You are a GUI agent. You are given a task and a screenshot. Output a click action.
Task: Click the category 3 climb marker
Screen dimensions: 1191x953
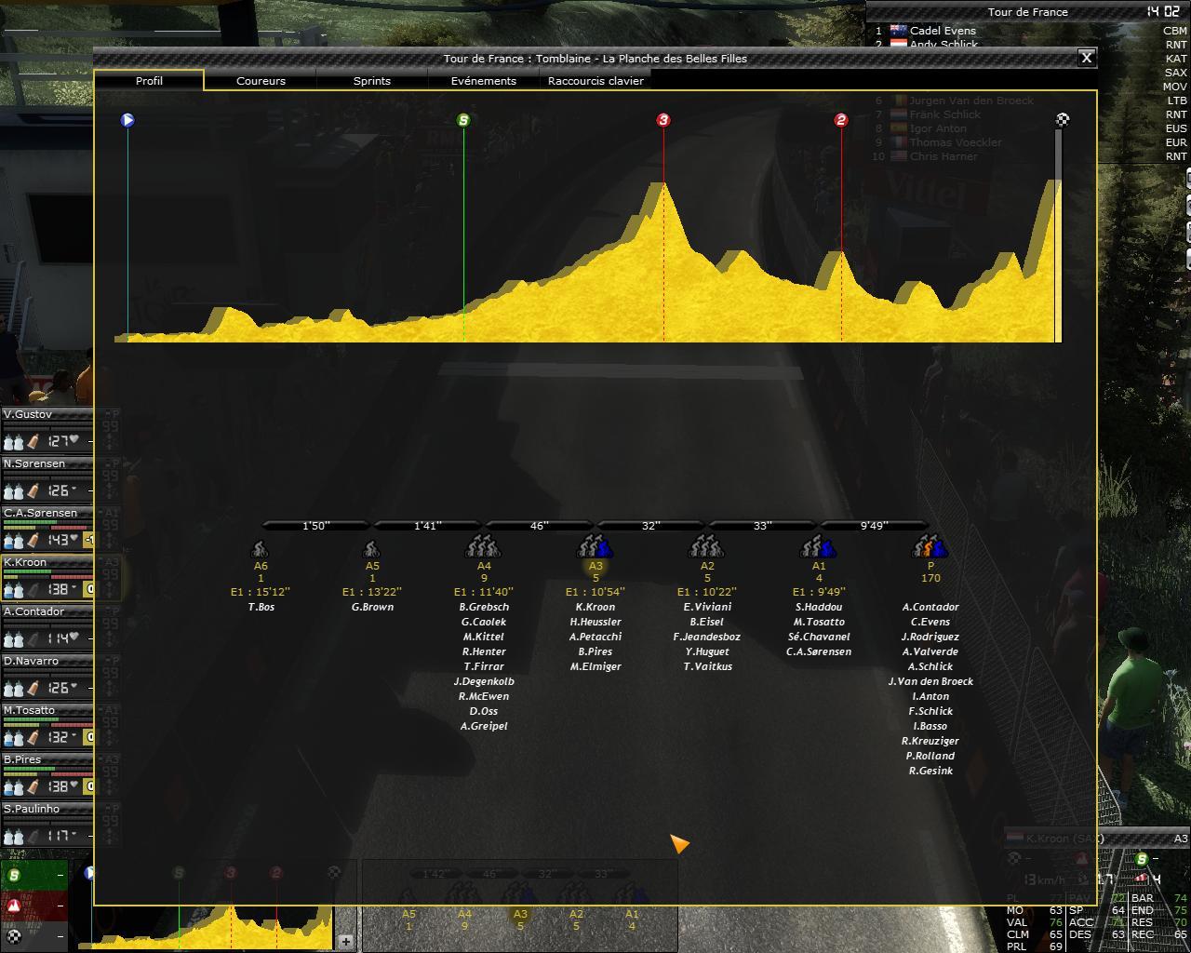click(x=663, y=120)
